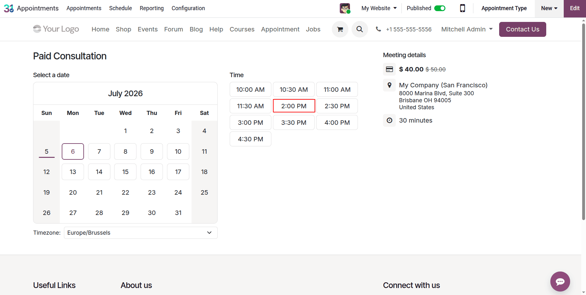Click the mobile preview phone icon
586x295 pixels.
(x=463, y=8)
